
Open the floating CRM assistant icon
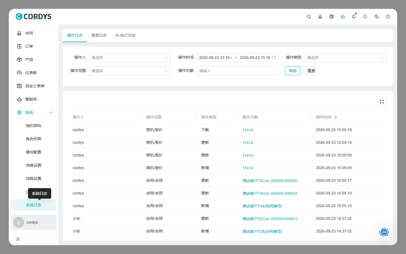tap(384, 232)
